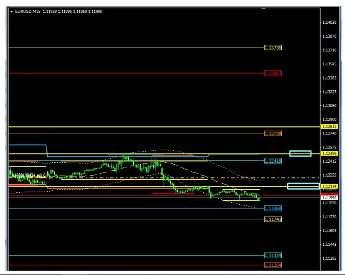345x275 pixels.
Task: Open the EURUSD,M15 chart dropdown arrow
Action: coord(11,11)
